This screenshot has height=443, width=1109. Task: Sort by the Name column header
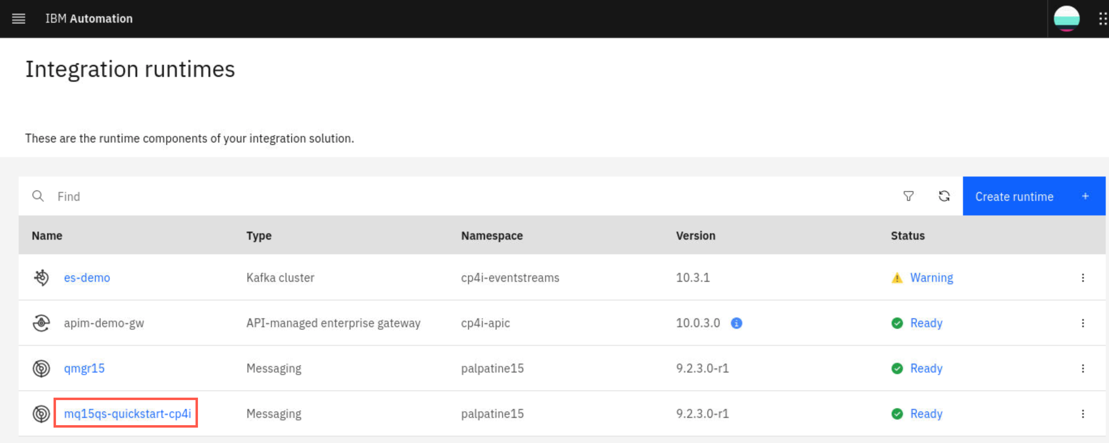[47, 235]
